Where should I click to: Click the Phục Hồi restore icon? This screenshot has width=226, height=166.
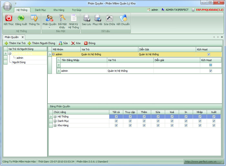pyautogui.click(x=97, y=19)
